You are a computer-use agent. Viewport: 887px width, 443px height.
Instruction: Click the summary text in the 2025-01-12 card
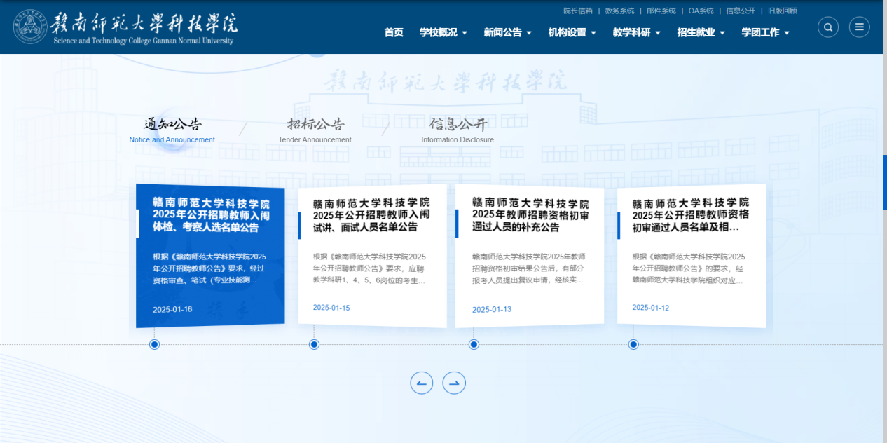[x=689, y=268]
